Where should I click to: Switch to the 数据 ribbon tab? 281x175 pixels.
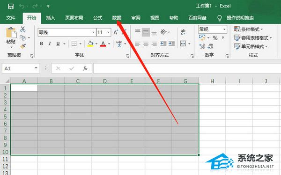(117, 18)
